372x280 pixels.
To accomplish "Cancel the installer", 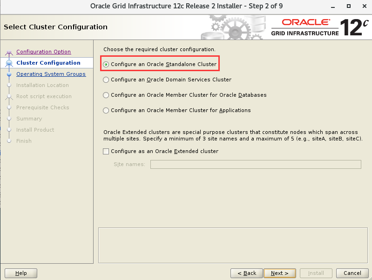I will click(352, 273).
